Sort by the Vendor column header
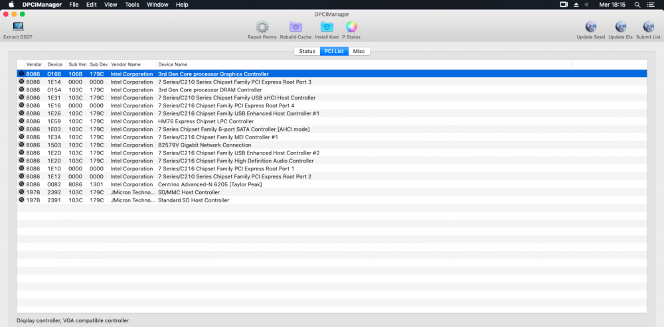Screen dimensions: 664x327 point(35,64)
